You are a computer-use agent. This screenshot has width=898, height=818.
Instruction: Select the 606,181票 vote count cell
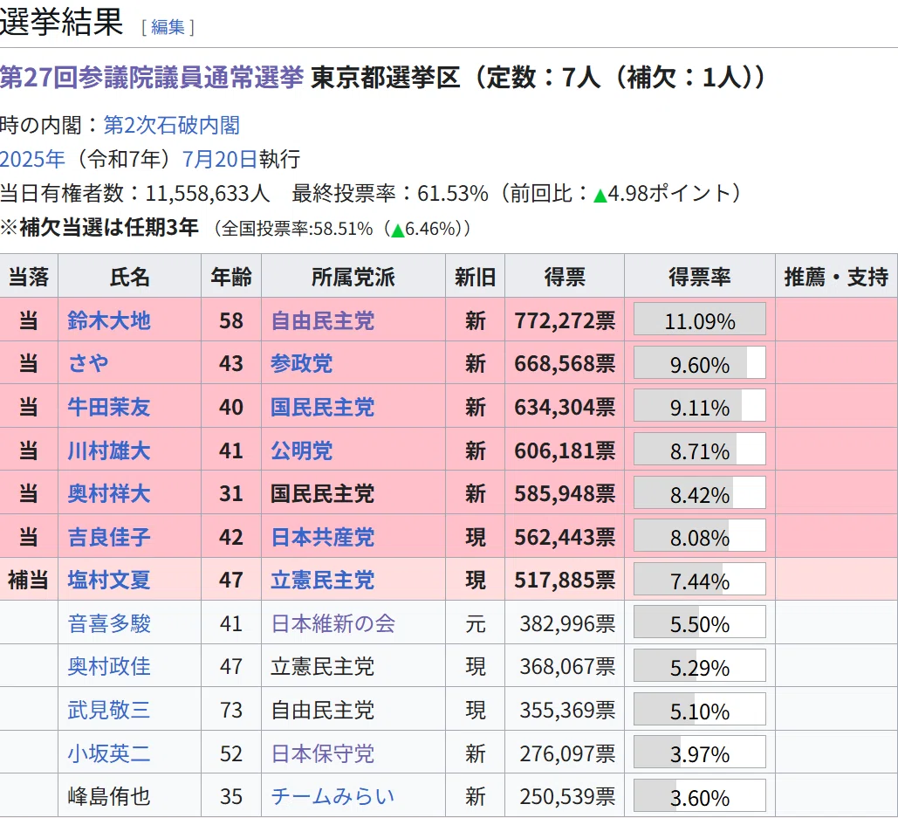tap(565, 450)
